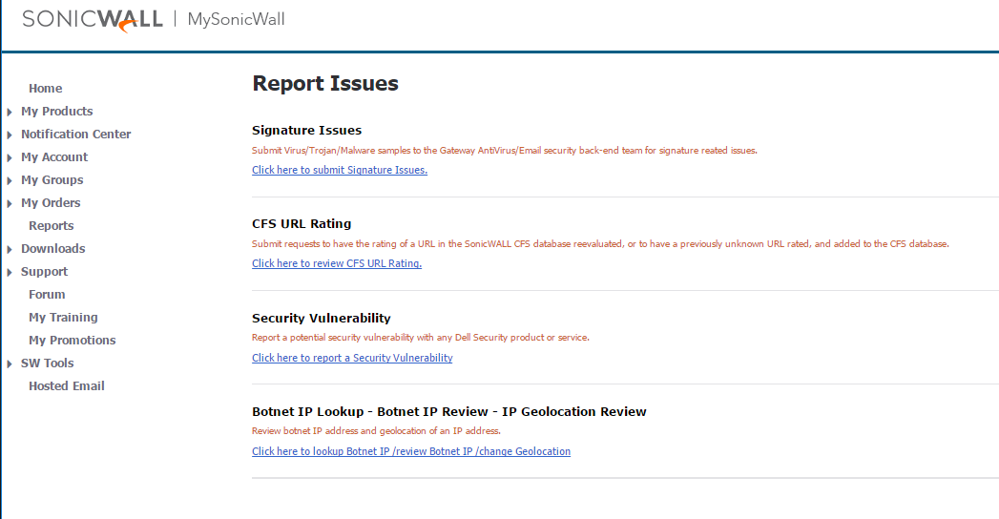Expand the Downloads arrow
Viewport: 999px width, 519px height.
tap(10, 249)
